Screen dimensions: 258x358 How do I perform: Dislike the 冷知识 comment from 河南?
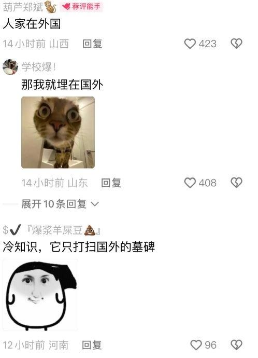click(x=236, y=345)
